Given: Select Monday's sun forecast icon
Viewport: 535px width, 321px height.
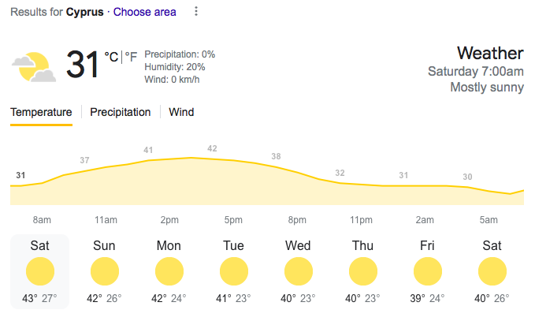Looking at the screenshot, I should 169,271.
